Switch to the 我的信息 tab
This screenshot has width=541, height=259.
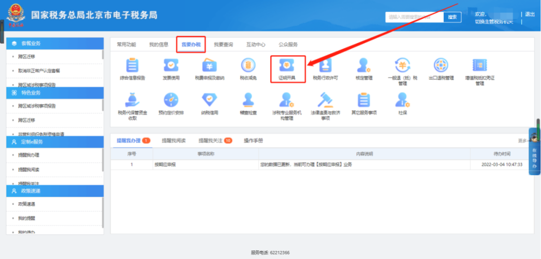click(x=159, y=44)
